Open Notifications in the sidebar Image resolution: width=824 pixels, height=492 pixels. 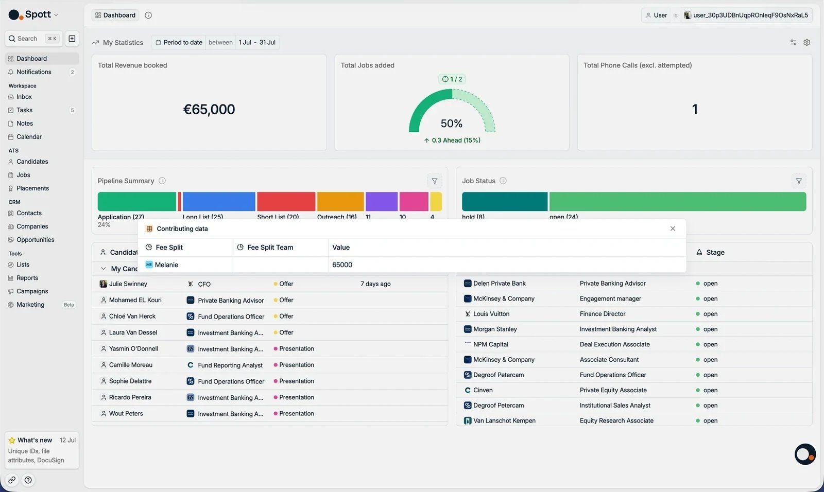[42, 72]
